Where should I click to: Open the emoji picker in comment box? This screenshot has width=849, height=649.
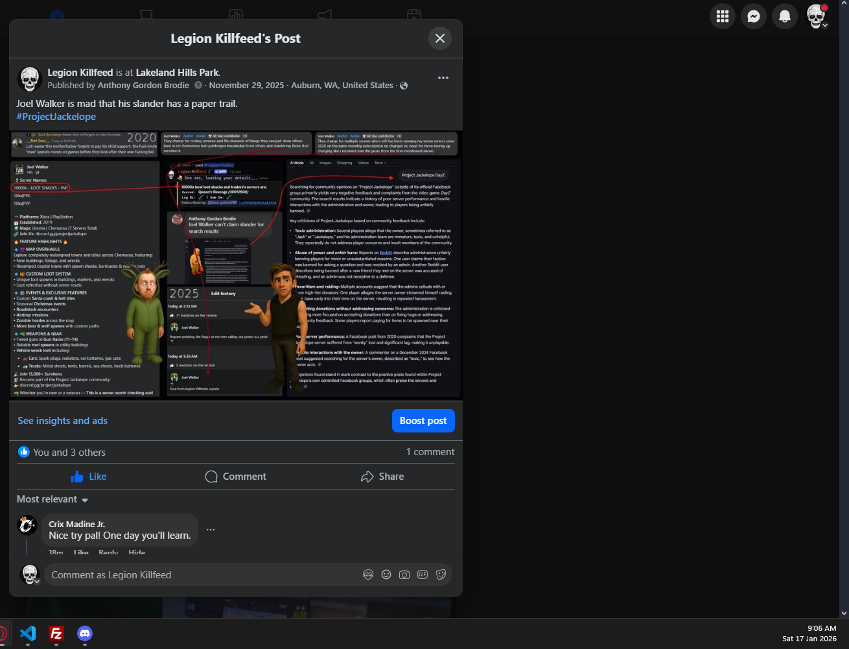tap(386, 574)
